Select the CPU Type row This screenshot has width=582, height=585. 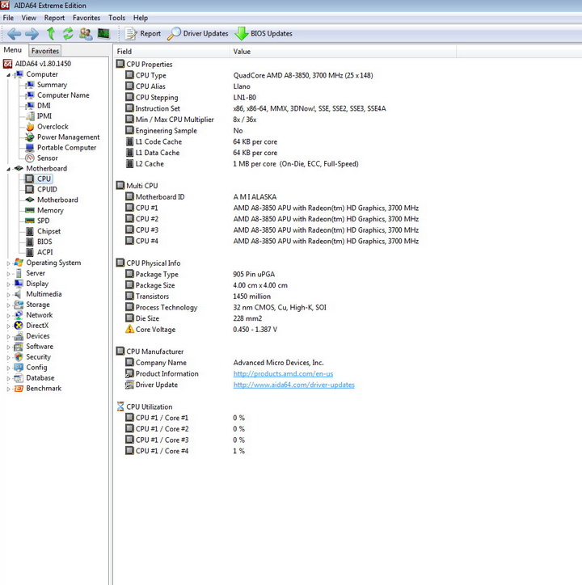249,75
